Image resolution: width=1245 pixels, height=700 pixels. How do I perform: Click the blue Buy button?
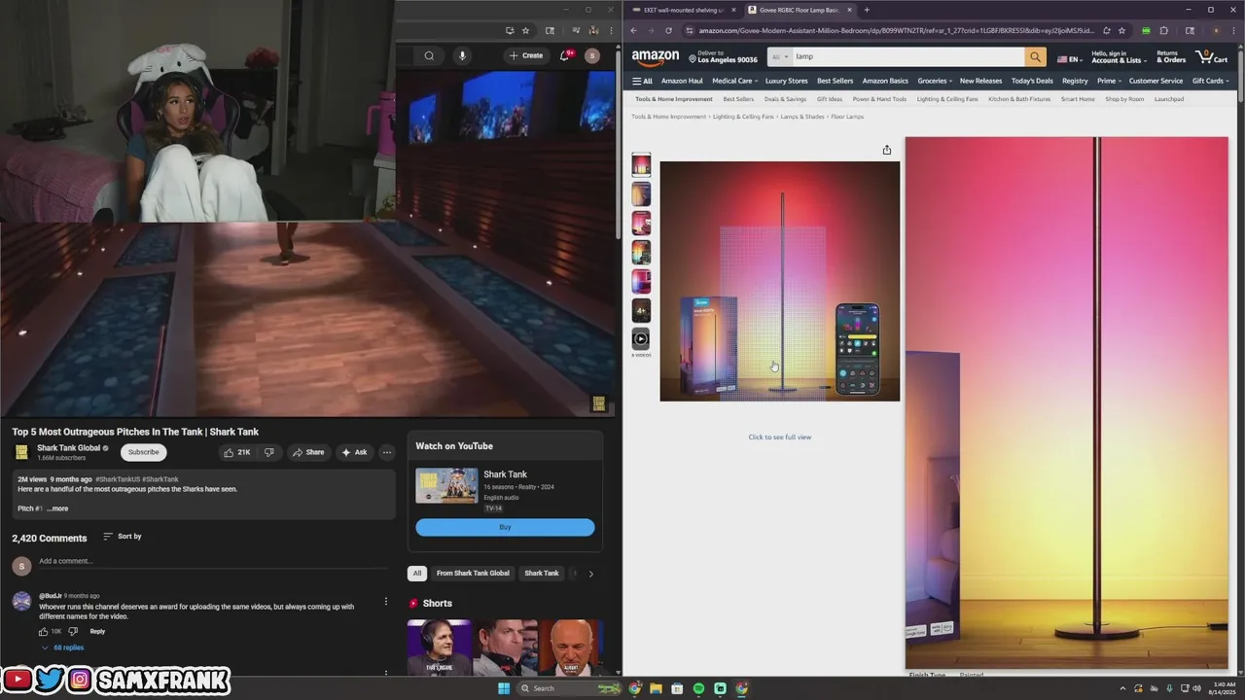point(505,527)
